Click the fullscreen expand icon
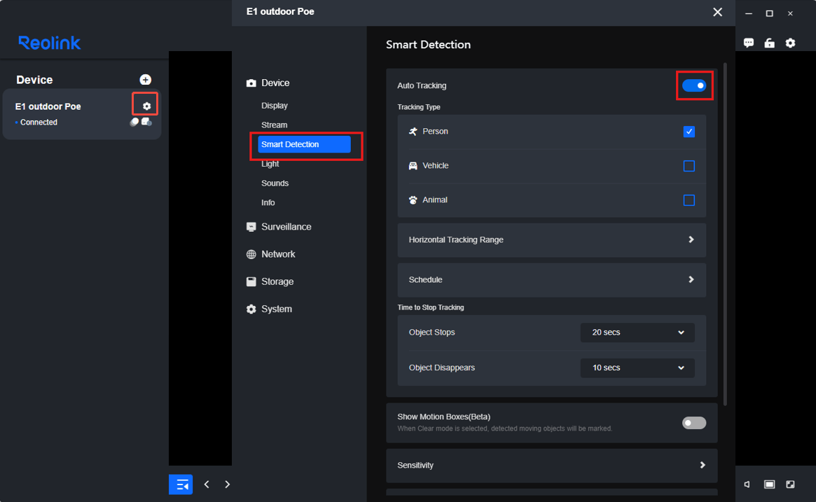Screen dimensions: 816x502 (791, 484)
